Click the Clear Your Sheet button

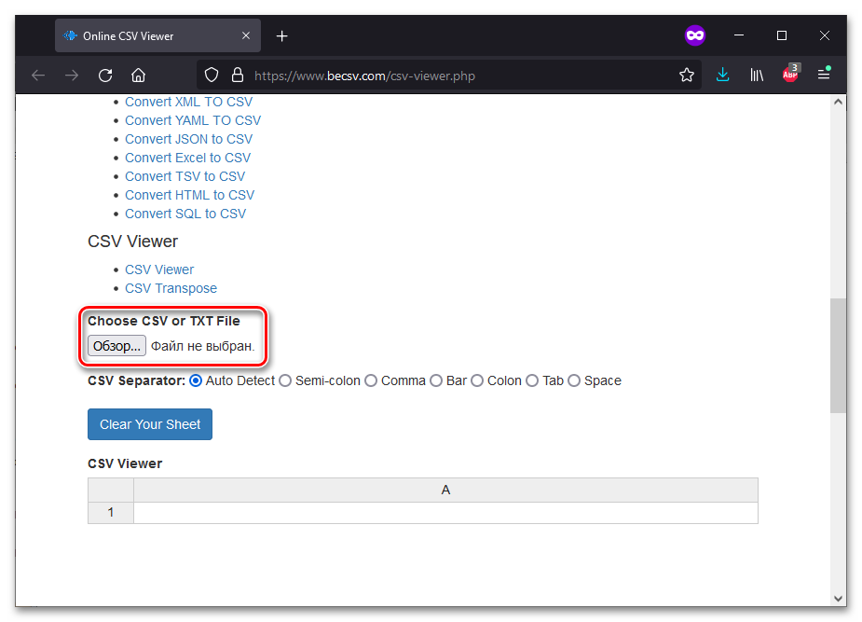[x=150, y=424]
